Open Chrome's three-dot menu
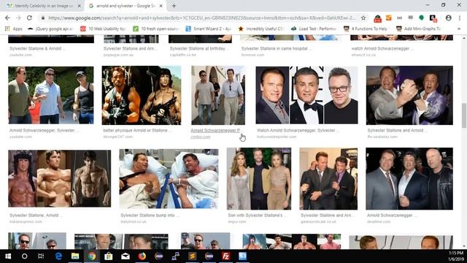Image resolution: width=467 pixels, height=263 pixels. point(459,18)
